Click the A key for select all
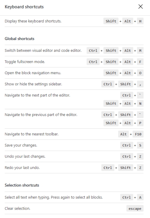The image size is (150, 218). 140,197
